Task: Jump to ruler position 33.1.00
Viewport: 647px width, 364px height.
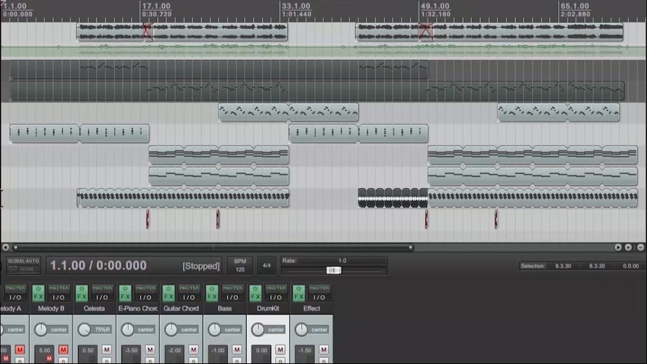Action: coord(296,6)
